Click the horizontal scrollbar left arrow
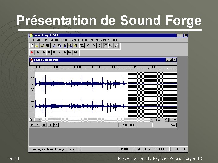Screen dimensions: 218x163 tap(40, 120)
